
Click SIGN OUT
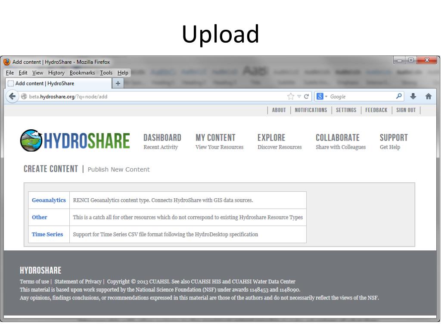click(406, 110)
